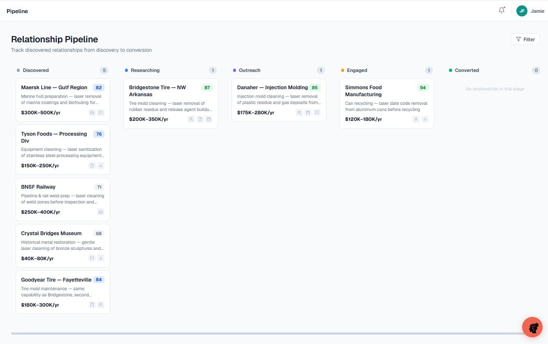Open the Goodyear Tire — Fayetteville title

56,280
